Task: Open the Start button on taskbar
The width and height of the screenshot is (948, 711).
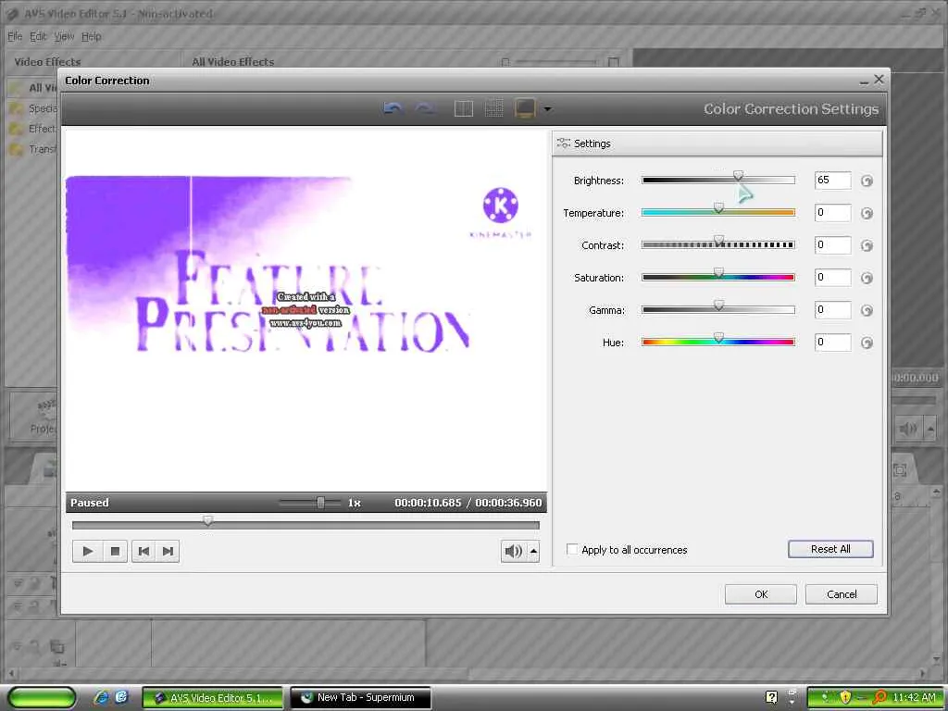Action: (x=41, y=698)
